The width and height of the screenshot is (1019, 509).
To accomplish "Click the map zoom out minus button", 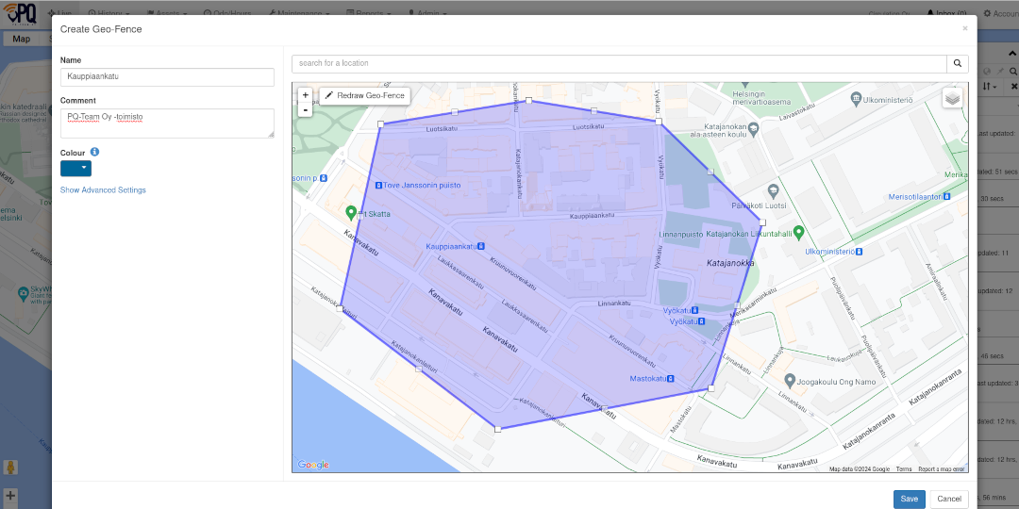I will coord(305,109).
